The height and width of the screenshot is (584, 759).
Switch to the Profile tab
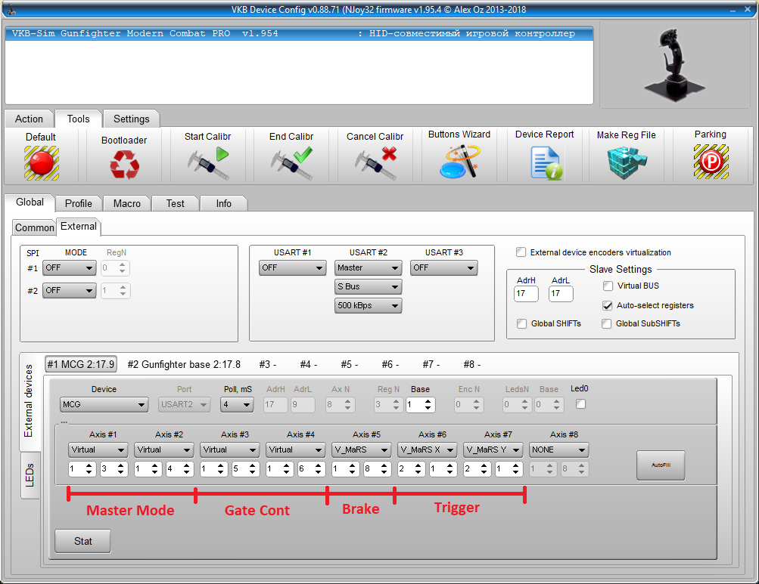click(x=79, y=203)
